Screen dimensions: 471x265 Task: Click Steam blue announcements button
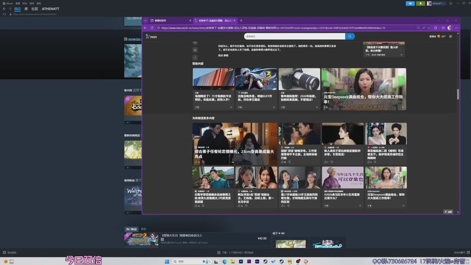[x=410, y=4]
